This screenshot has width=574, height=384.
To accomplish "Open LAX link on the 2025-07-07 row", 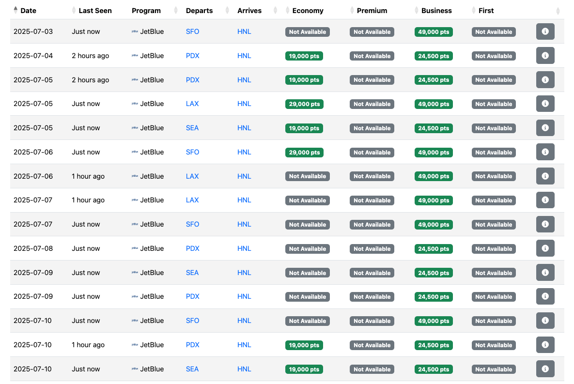I will [x=192, y=200].
